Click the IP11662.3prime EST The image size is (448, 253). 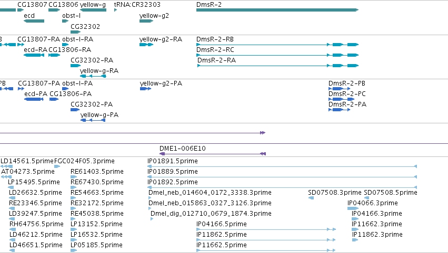tap(355, 229)
